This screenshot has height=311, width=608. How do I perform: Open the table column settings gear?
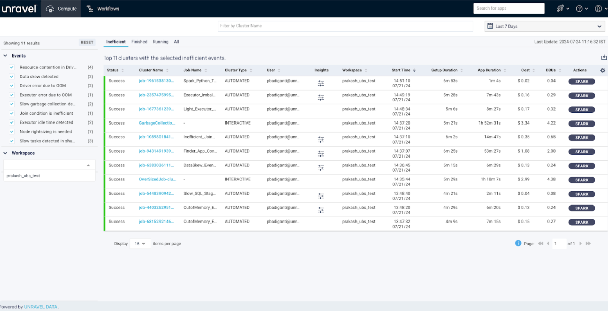coord(603,70)
